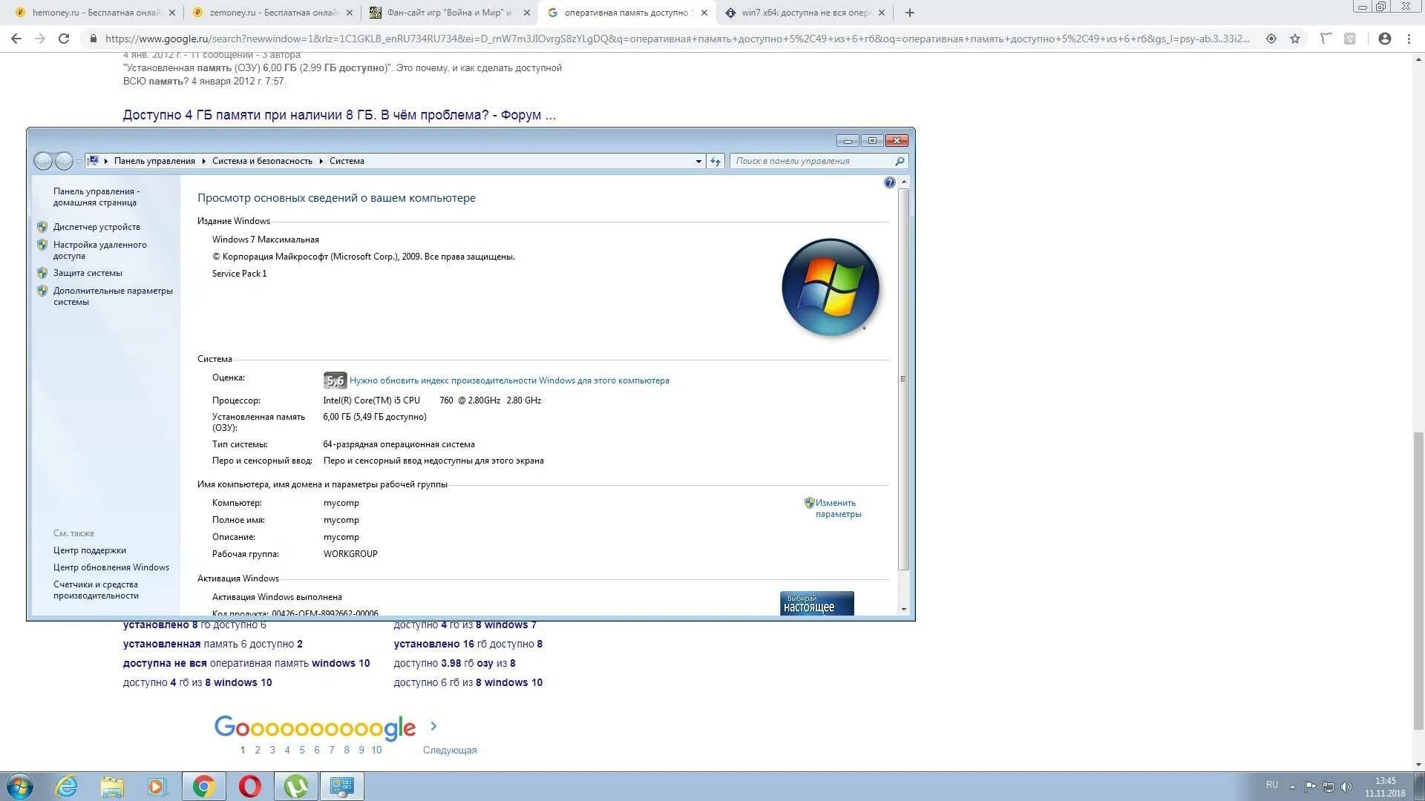
Task: Open result Доступно 4 ГБ памяти при наличии 8 ГБ
Action: click(339, 115)
